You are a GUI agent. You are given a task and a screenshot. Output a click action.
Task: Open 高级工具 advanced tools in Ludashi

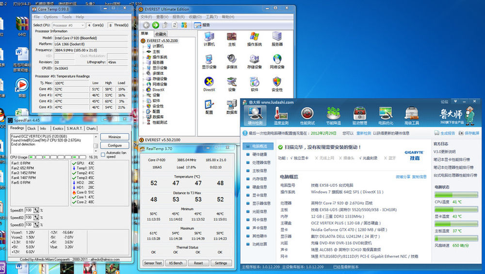tap(412, 116)
